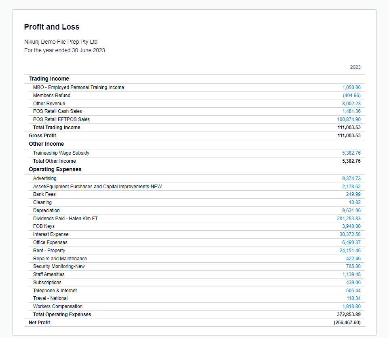The image size is (389, 338).
Task: Open the Cleaning expense amount 10.82
Action: click(x=355, y=202)
